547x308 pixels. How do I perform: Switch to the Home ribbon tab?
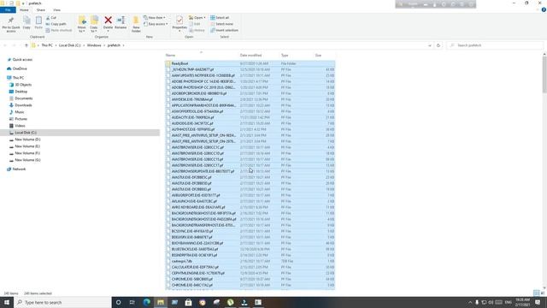pyautogui.click(x=24, y=9)
